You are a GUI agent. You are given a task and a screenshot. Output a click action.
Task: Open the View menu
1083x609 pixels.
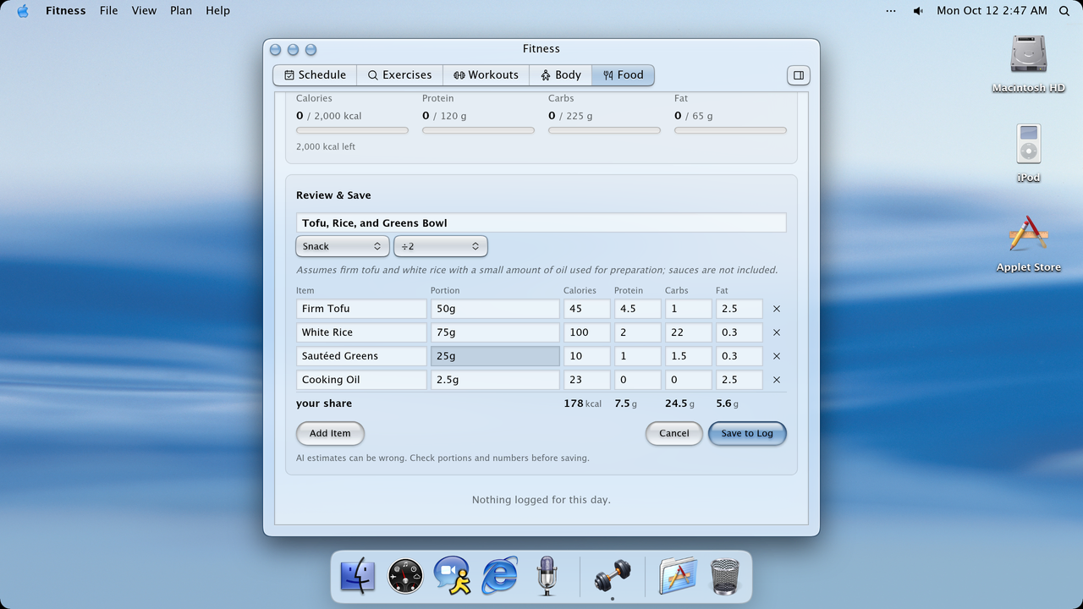point(144,11)
